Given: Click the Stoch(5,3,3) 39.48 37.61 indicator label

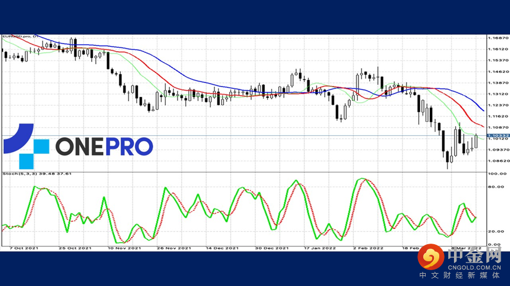Looking at the screenshot, I should tap(37, 174).
